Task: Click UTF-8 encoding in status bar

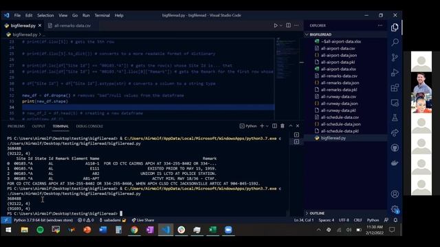Action: 344,220
